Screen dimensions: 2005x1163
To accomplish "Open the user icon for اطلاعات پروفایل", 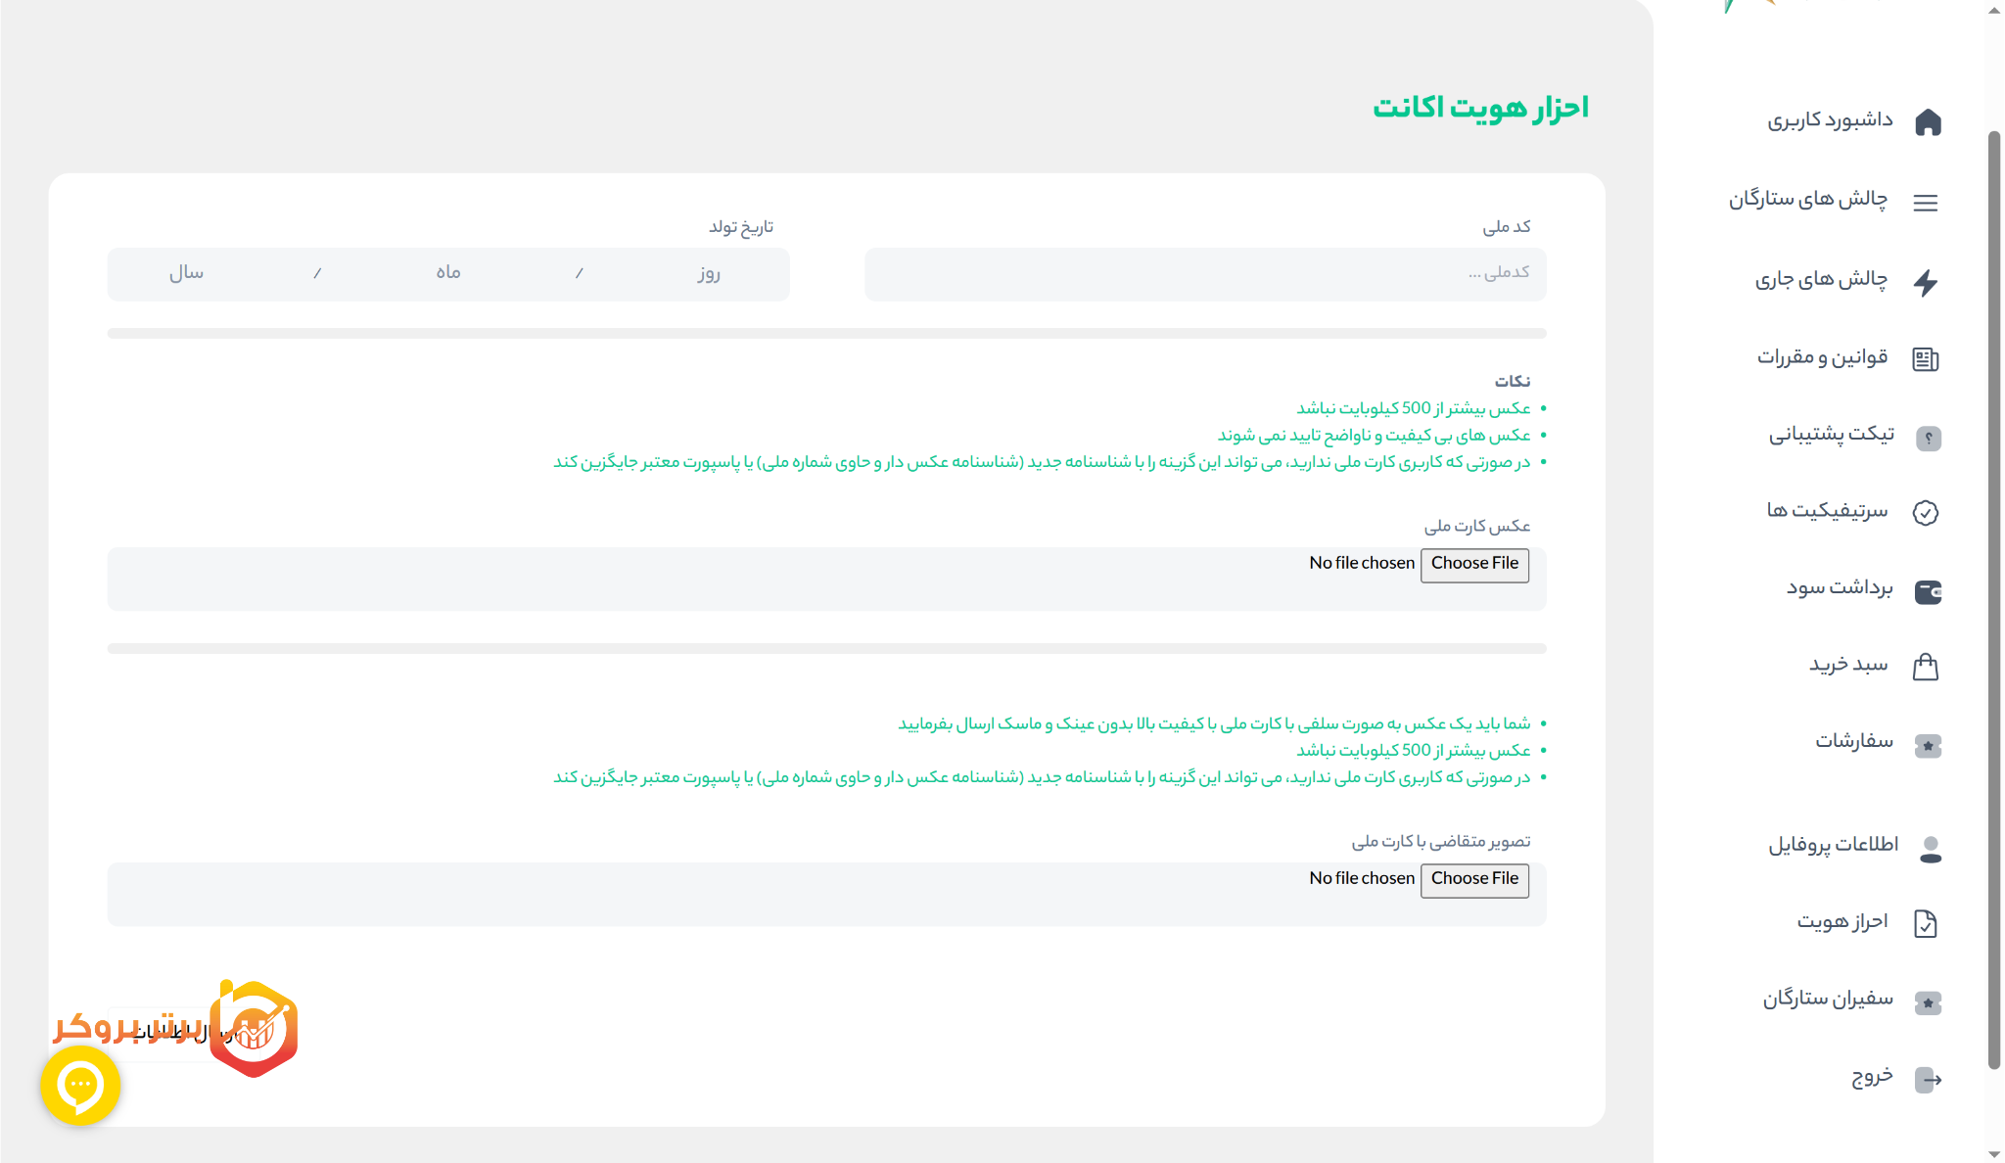I will tap(1931, 849).
